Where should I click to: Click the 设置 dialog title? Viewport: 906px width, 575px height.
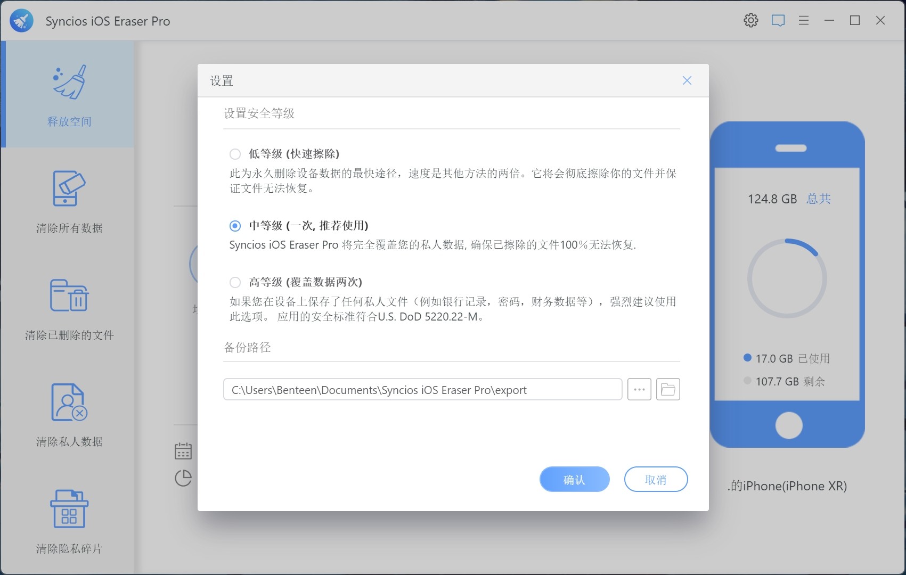(x=222, y=81)
